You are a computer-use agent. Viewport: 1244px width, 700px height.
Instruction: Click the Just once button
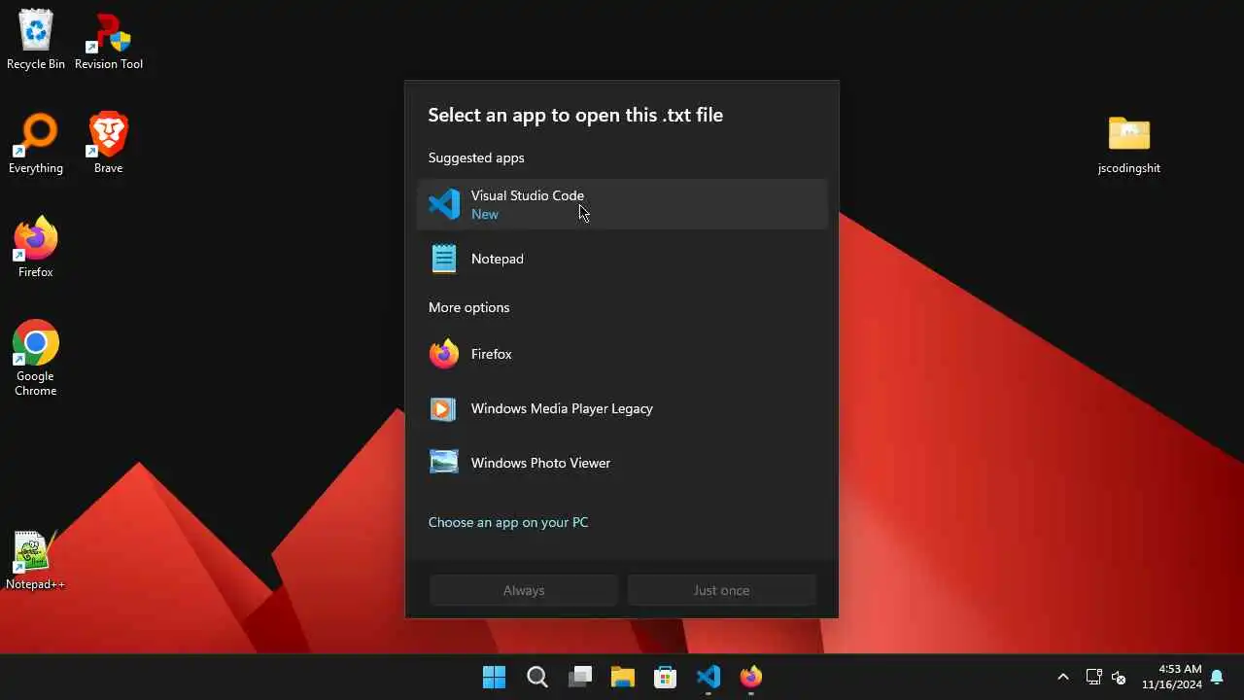click(721, 590)
